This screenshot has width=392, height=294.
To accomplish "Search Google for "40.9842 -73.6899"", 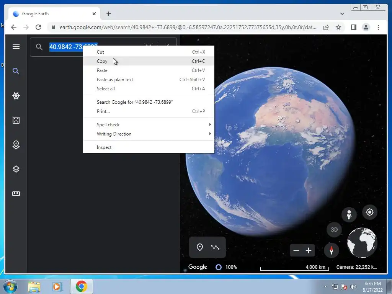I will [149, 102].
